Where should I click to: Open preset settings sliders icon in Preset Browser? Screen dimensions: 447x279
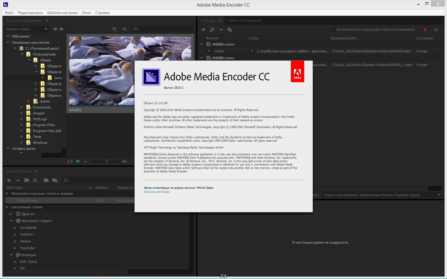click(x=35, y=180)
